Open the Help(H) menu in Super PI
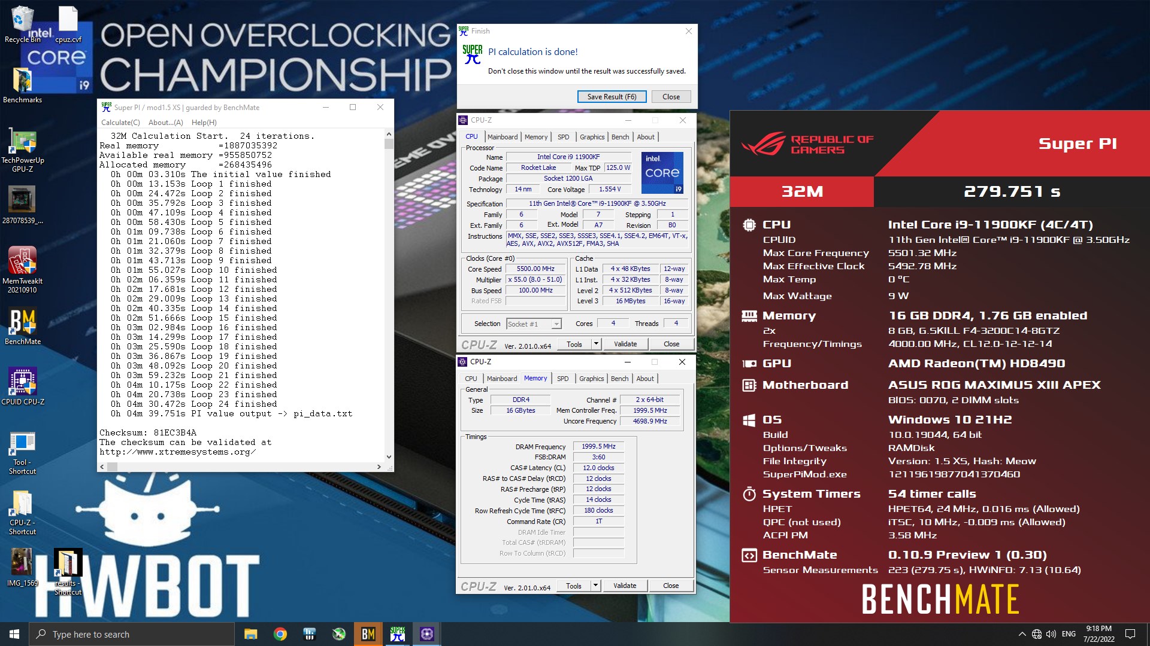 [204, 122]
